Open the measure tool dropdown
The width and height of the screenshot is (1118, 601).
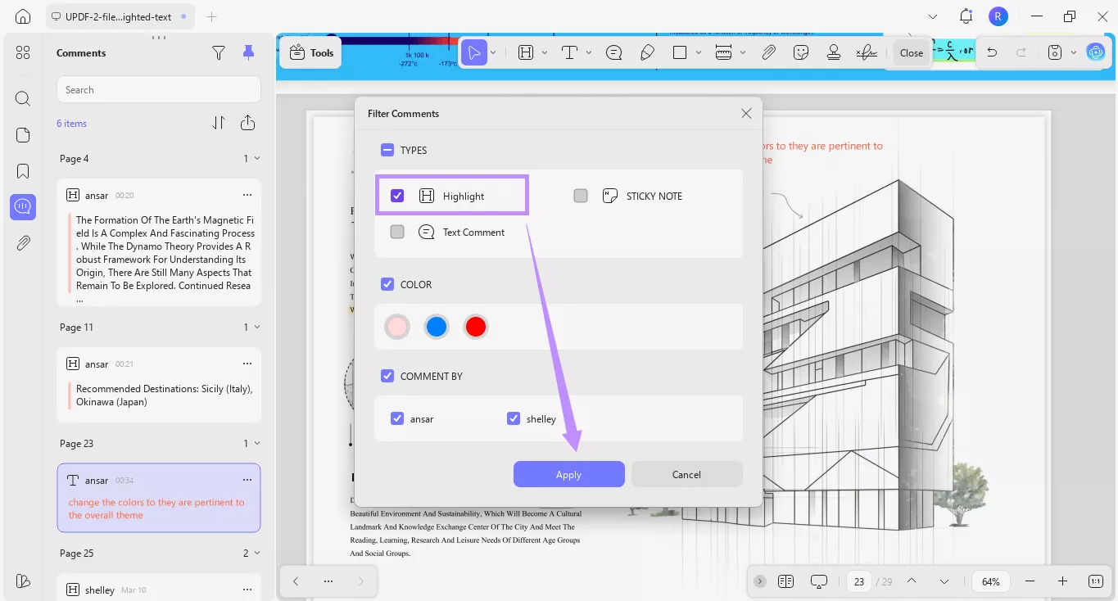coord(742,52)
